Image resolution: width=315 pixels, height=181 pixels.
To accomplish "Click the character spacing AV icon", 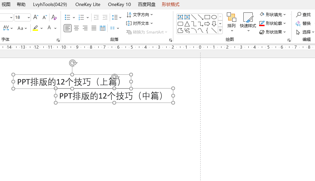I will (x=6, y=28).
